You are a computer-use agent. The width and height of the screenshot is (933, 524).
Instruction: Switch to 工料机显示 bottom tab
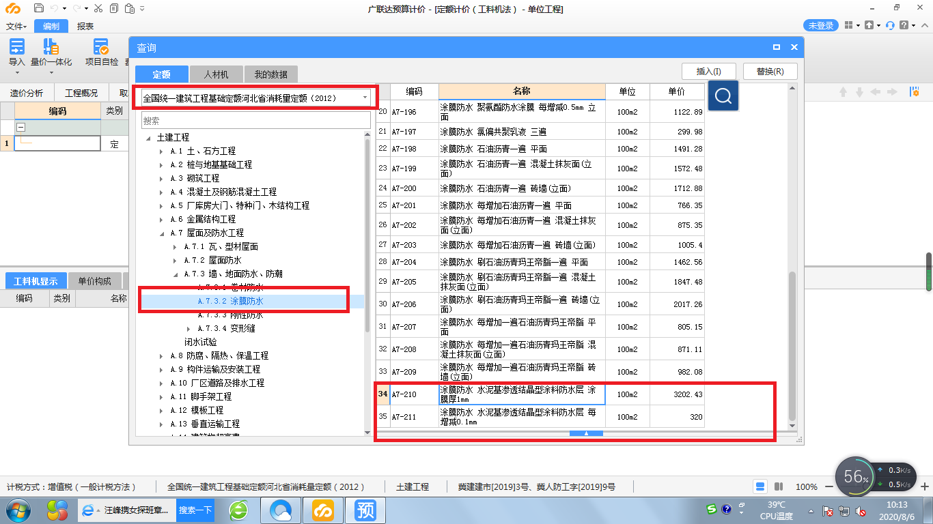click(x=36, y=281)
